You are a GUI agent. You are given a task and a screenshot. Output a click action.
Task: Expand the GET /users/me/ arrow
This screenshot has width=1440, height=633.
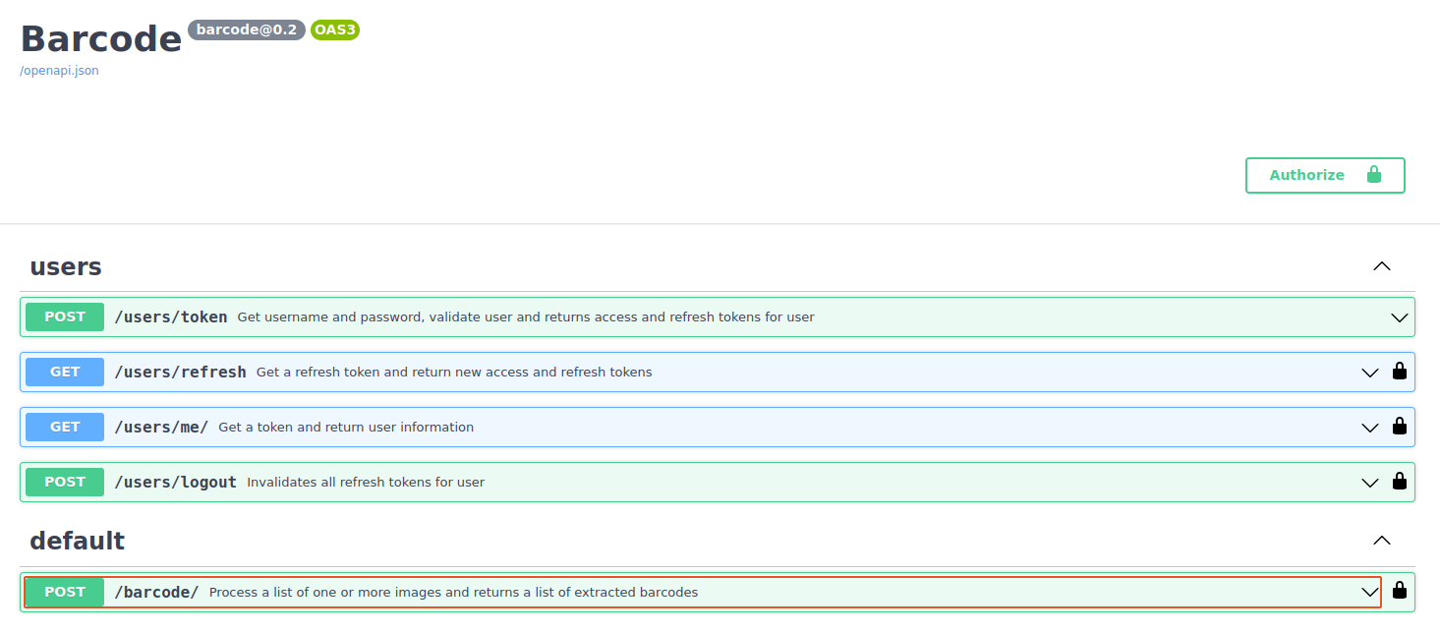pos(1370,428)
